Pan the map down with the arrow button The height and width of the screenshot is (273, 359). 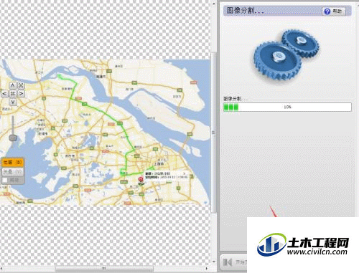13,102
